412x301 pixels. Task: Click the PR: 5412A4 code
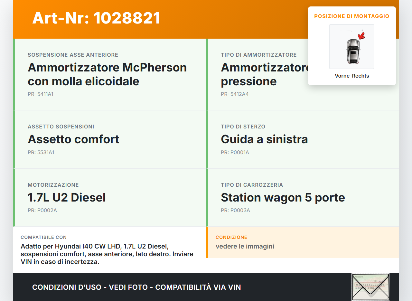[x=235, y=94]
